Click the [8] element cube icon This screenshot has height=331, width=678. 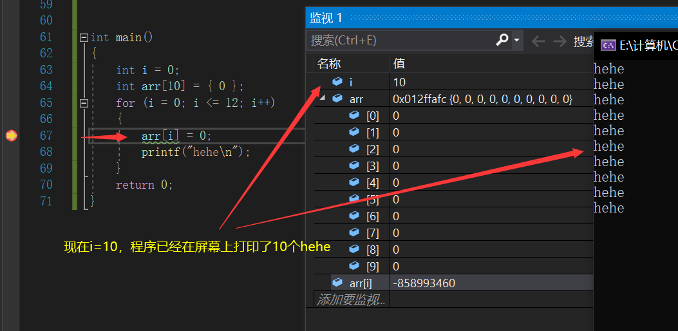(x=355, y=249)
